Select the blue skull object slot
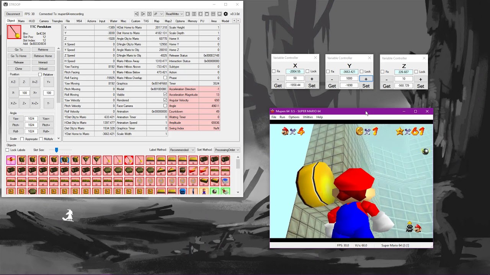The width and height of the screenshot is (490, 275). click(x=182, y=191)
